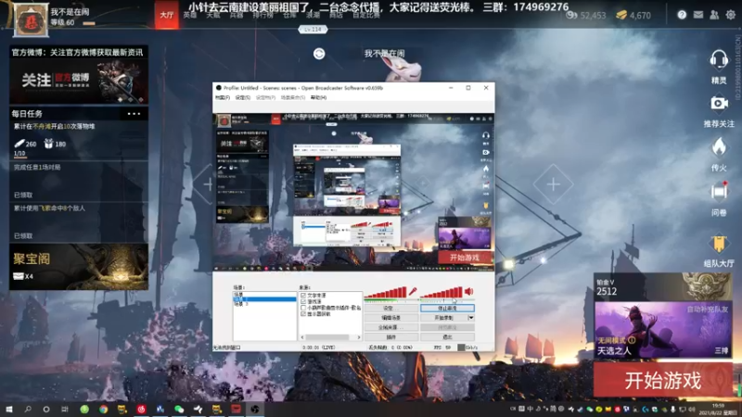Enable the 小葫芦 plugin source checkbox
742x417 pixels.
pos(303,308)
